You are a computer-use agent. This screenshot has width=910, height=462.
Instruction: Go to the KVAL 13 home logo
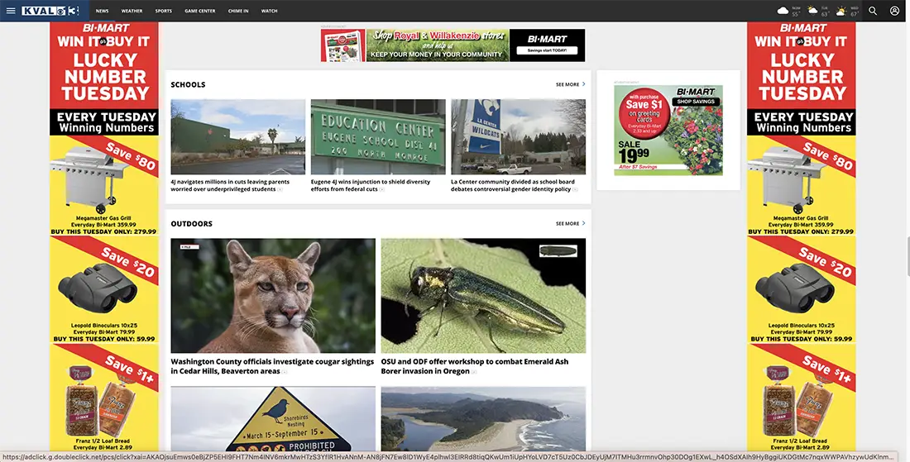coord(50,11)
